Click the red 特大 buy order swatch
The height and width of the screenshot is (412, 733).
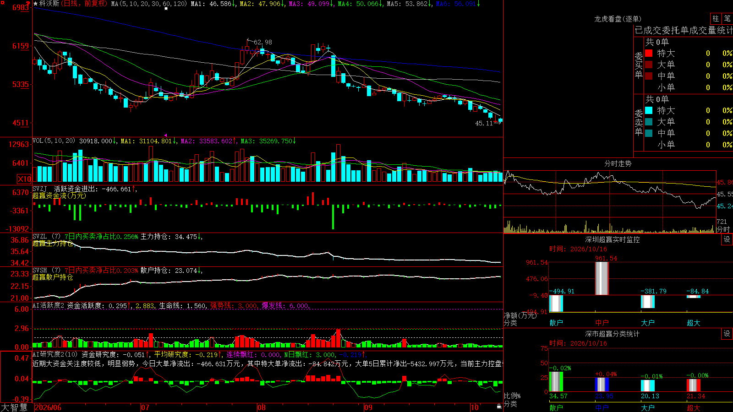click(649, 53)
